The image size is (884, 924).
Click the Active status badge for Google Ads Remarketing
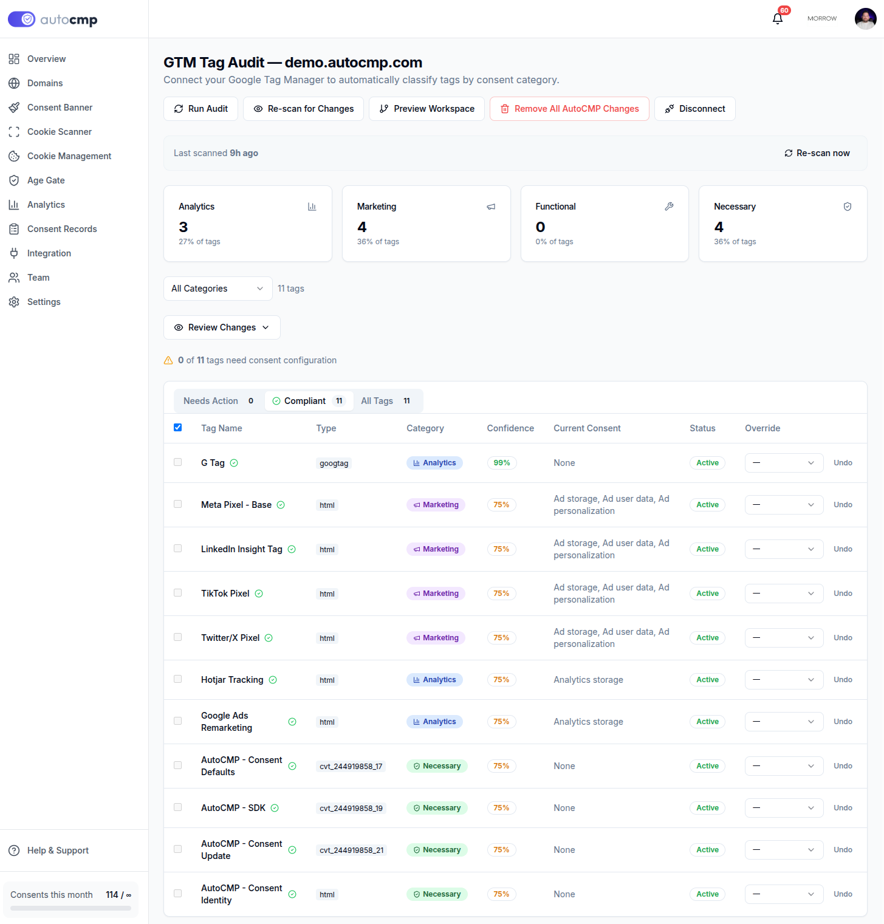pyautogui.click(x=707, y=722)
